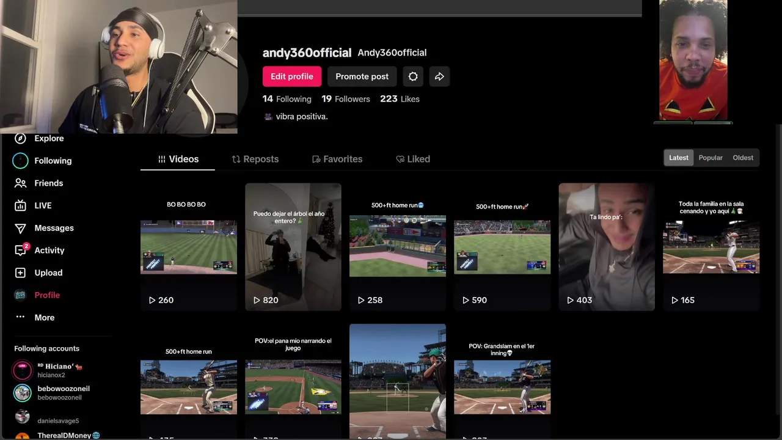Click the andy360official username heading
The image size is (782, 440).
307,53
